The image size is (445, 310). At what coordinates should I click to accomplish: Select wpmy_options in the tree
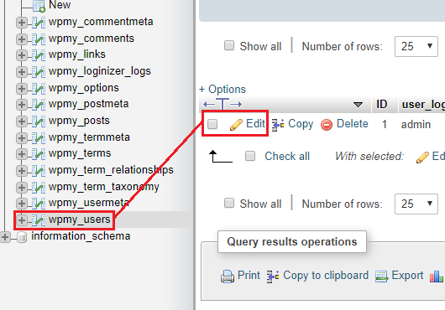click(x=84, y=88)
